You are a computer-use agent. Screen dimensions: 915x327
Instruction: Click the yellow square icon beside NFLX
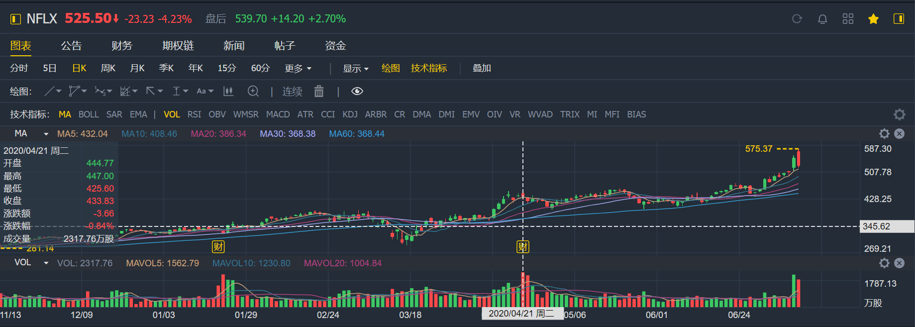point(15,19)
